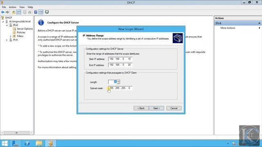Select Server Options in the tree

coord(25,29)
